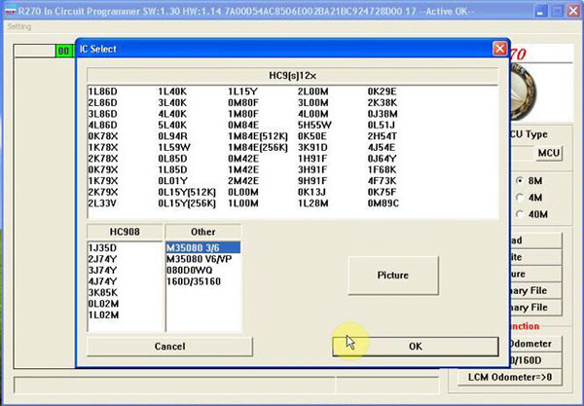This screenshot has width=584, height=406.
Task: Open the Setting menu
Action: point(19,26)
